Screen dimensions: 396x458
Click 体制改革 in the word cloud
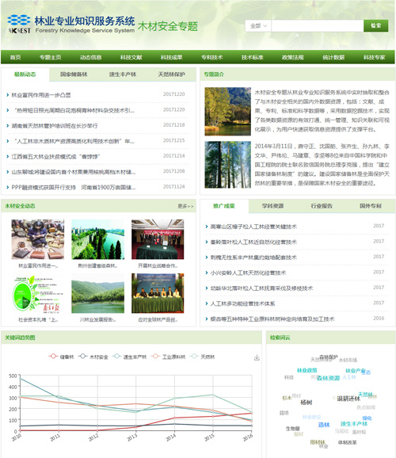click(x=347, y=442)
